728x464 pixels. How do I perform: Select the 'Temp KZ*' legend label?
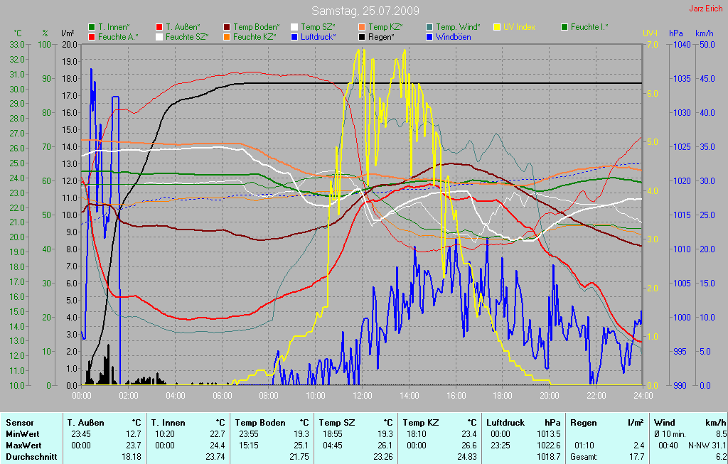pos(385,27)
